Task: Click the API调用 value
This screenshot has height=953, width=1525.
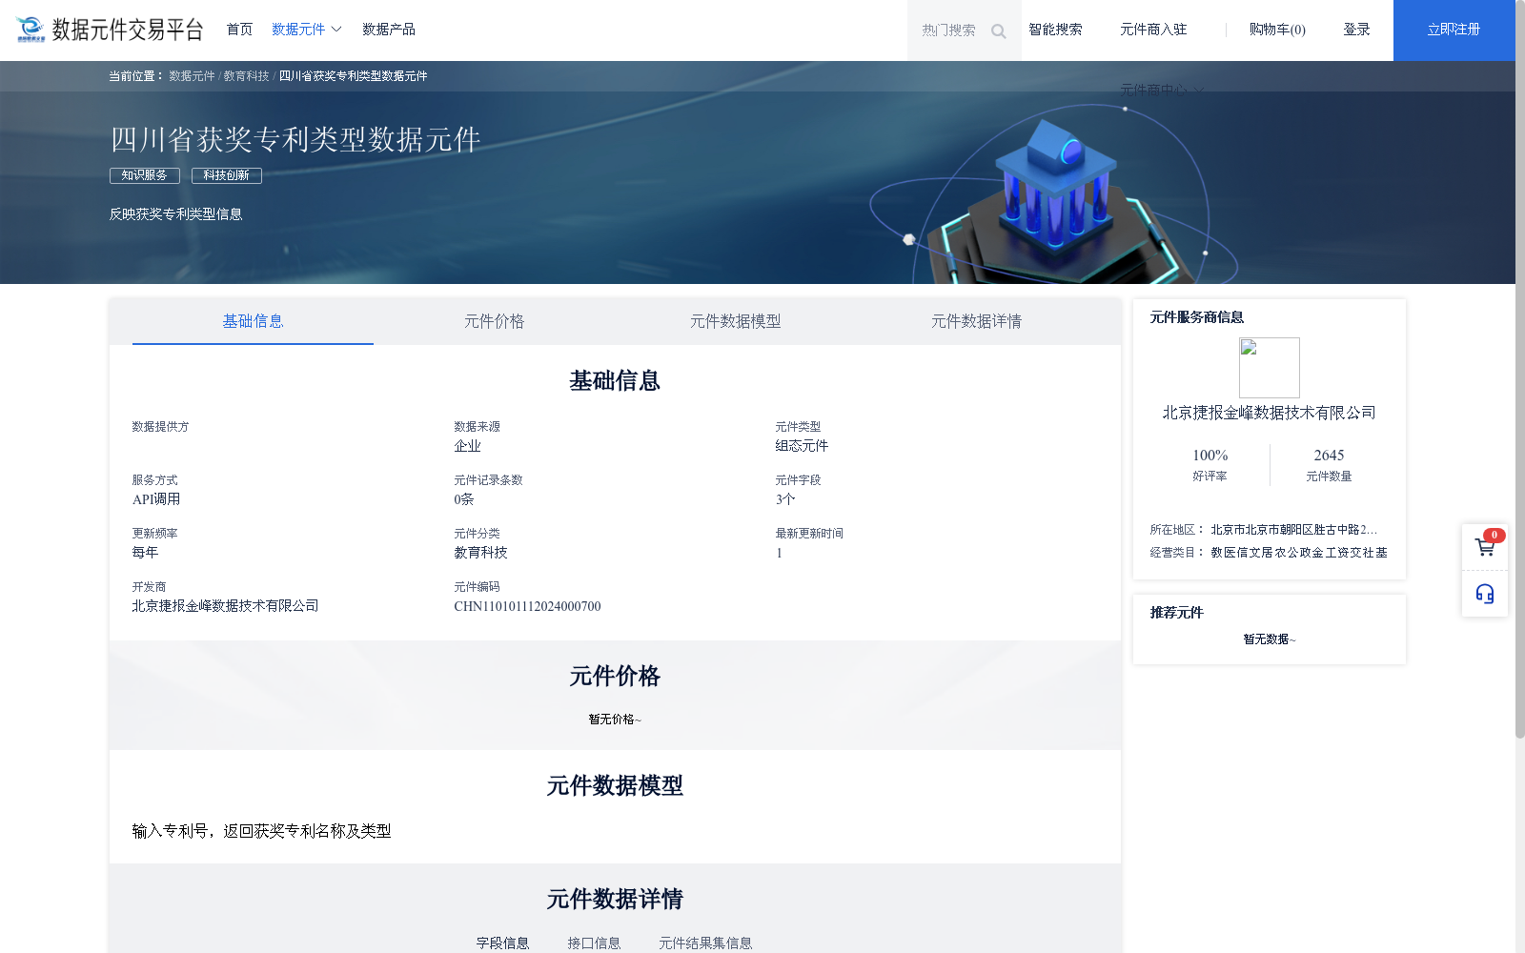Action: coord(155,499)
